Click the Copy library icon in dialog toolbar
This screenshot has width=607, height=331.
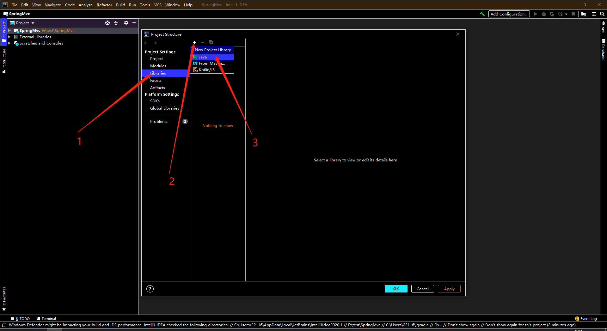(211, 42)
